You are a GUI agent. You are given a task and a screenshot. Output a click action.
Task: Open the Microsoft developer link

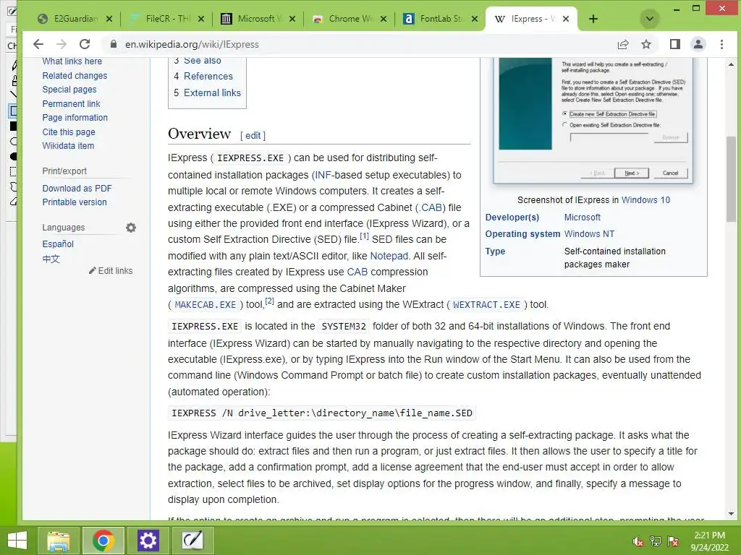tap(583, 218)
